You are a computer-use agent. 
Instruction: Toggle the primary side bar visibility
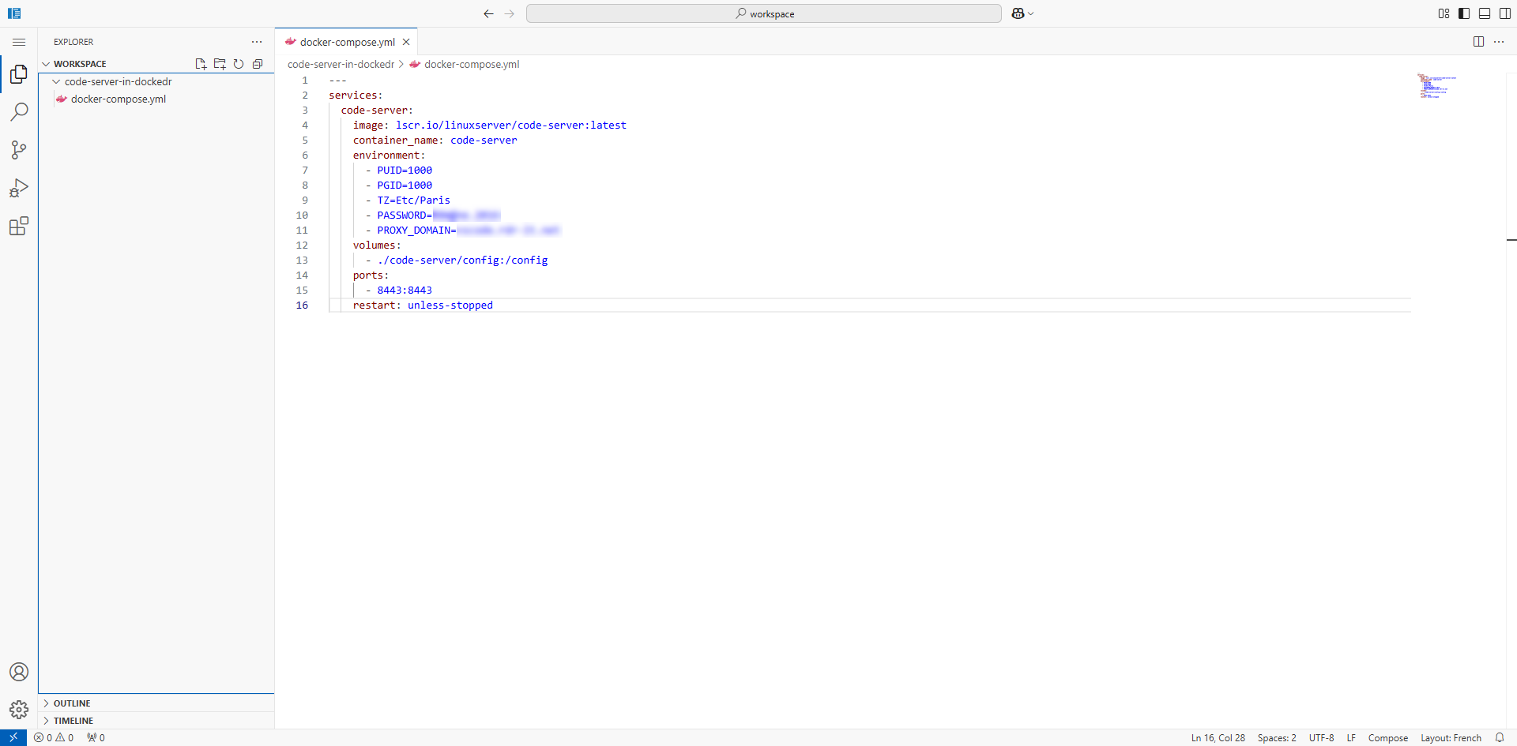(x=1464, y=13)
